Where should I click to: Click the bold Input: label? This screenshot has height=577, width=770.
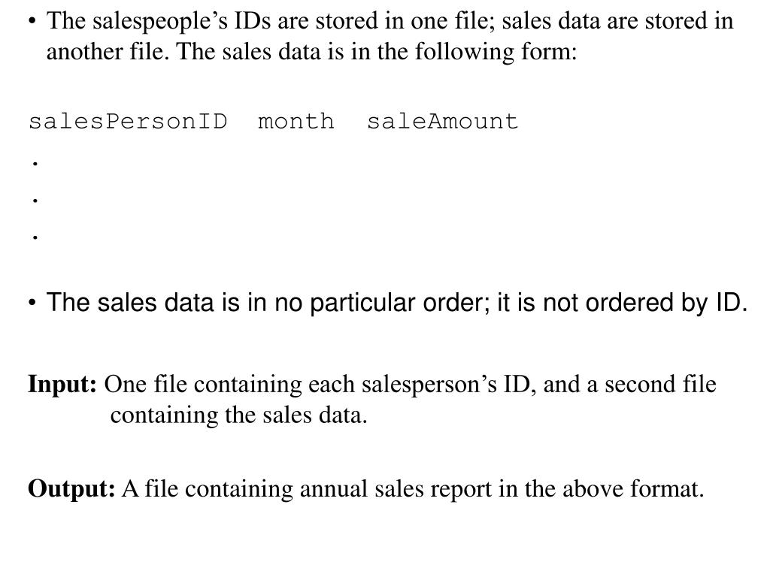62,384
